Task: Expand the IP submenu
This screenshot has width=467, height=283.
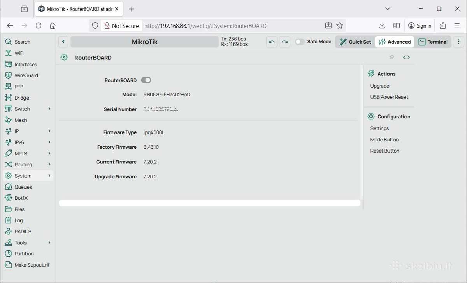Action: click(49, 131)
